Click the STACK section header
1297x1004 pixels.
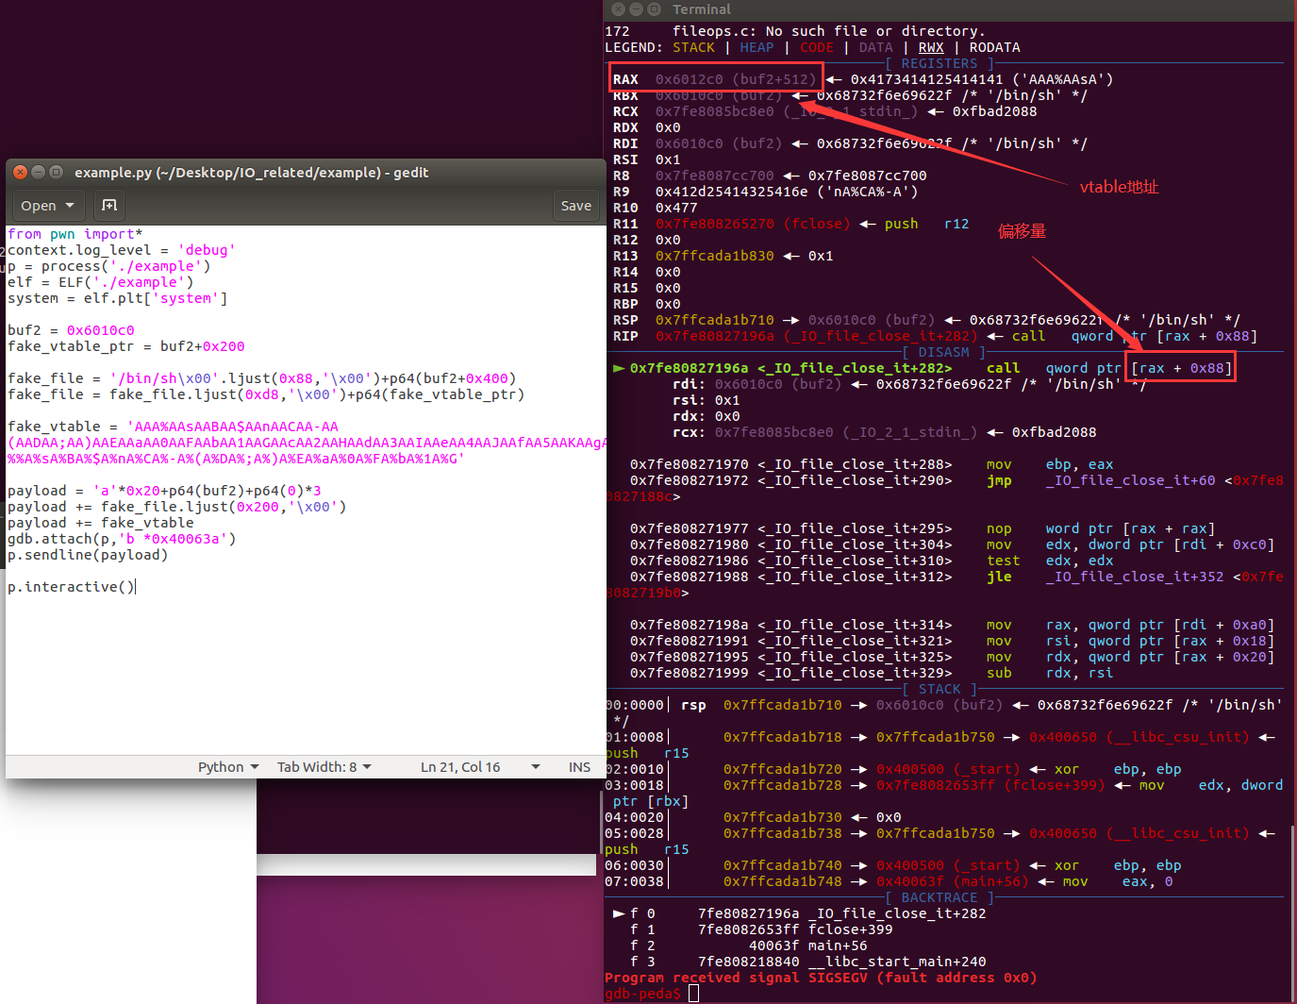point(939,689)
